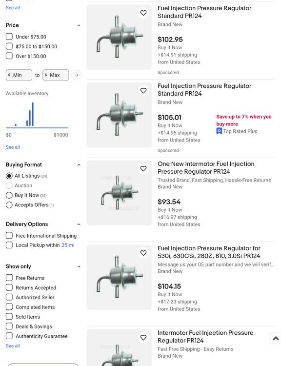Click heart icon on the $104.15 listing
The image size is (281, 366).
tap(143, 253)
